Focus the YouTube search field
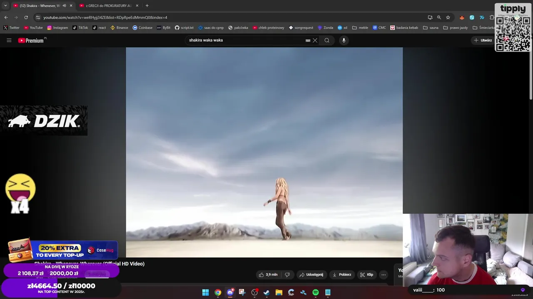 [x=246, y=40]
